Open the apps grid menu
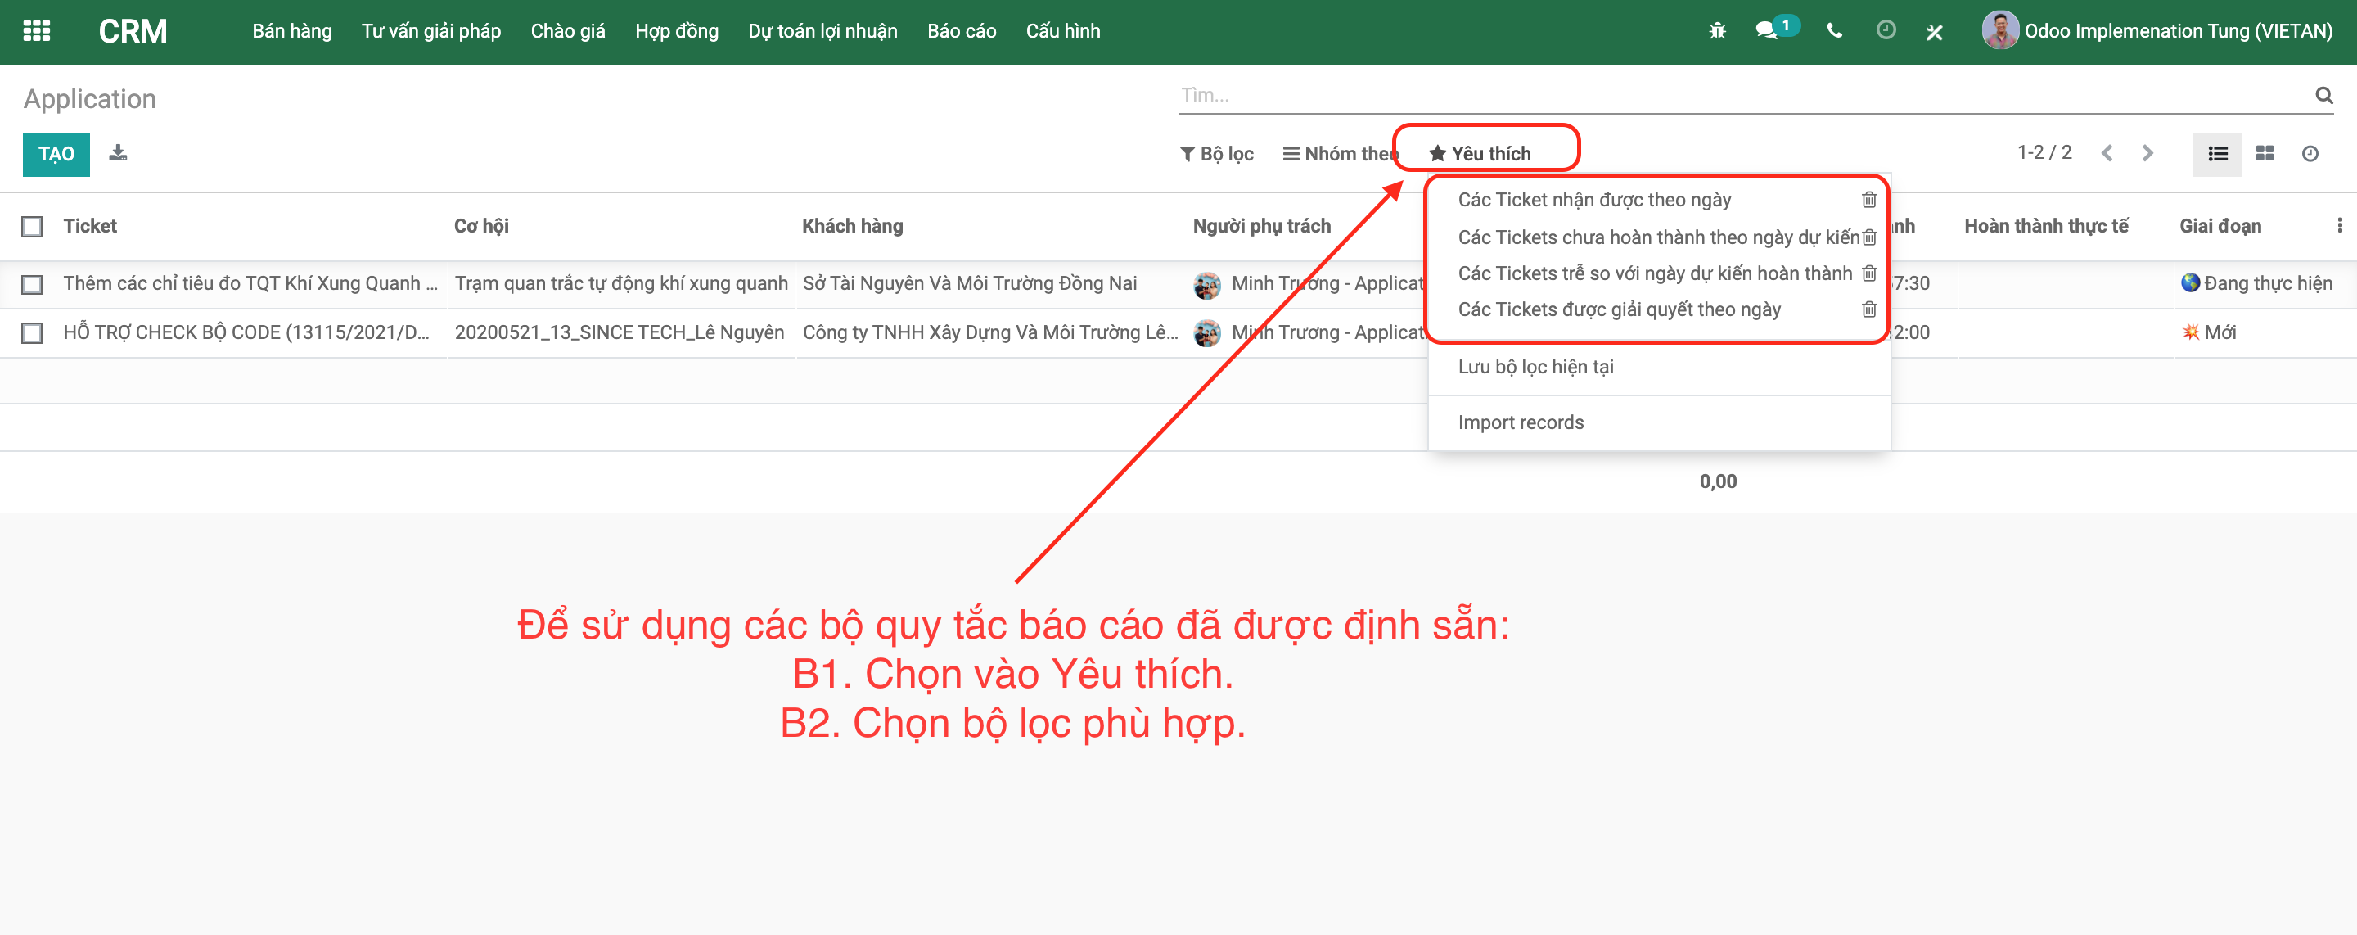Image resolution: width=2357 pixels, height=935 pixels. (x=37, y=30)
